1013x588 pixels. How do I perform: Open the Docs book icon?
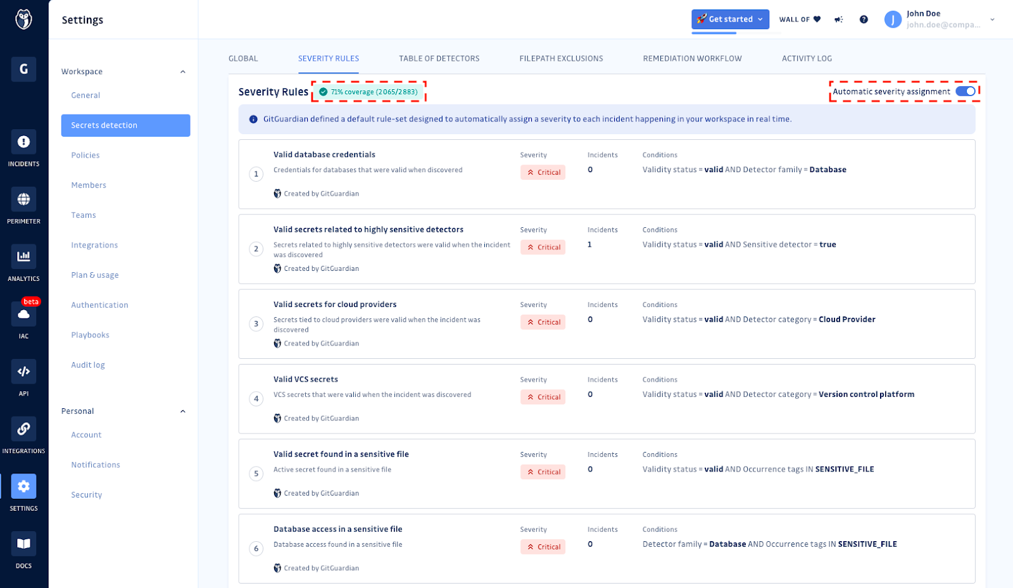click(x=23, y=544)
